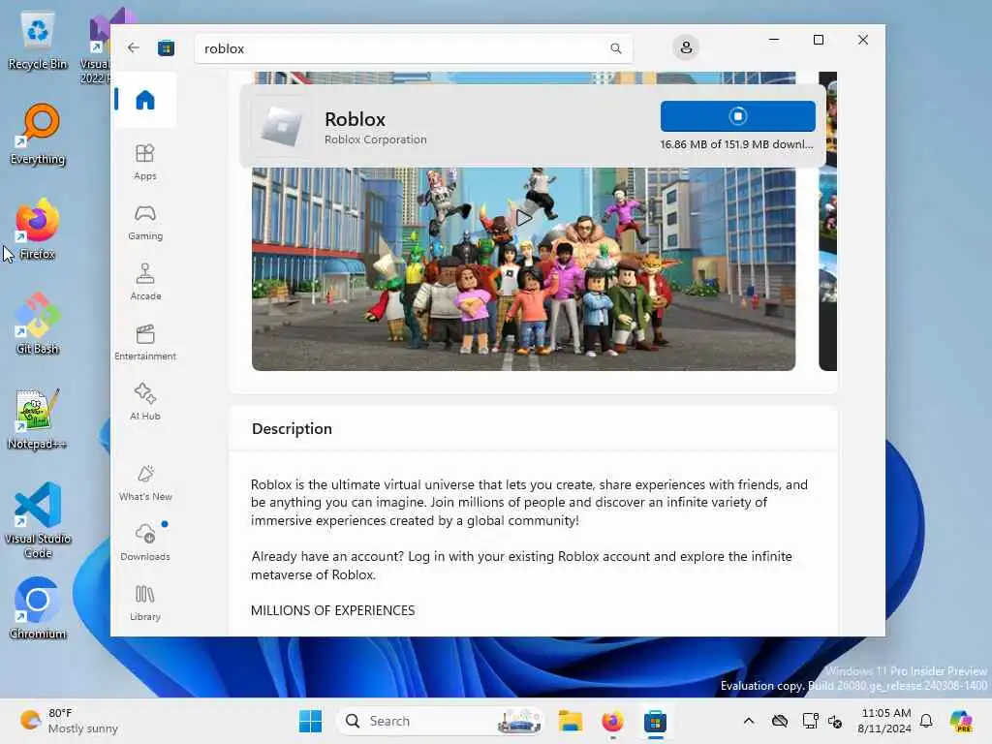Viewport: 992px width, 744px height.
Task: Open Recycle Bin on desktop
Action: click(x=38, y=41)
